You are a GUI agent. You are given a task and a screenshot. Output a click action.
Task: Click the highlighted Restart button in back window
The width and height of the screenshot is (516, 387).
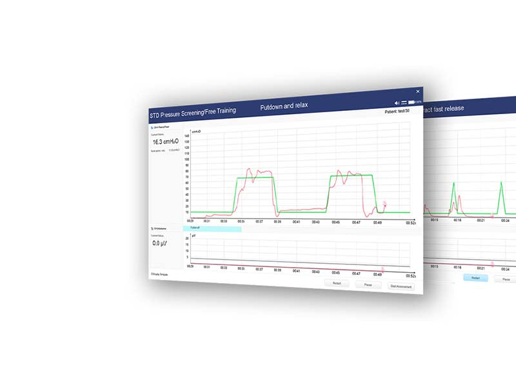coord(475,277)
